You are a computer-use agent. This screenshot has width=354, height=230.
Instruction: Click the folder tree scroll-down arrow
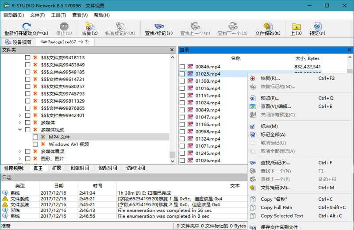(x=173, y=161)
